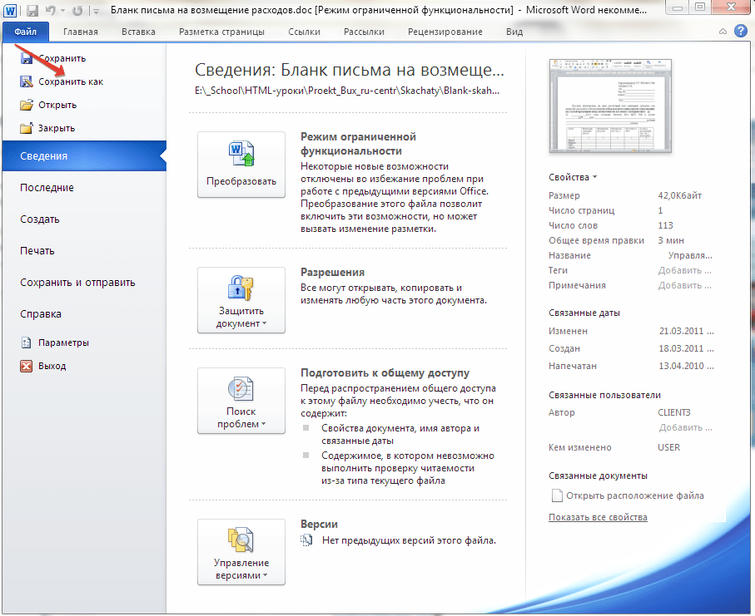
Task: Open the Последние recent documents section
Action: (47, 188)
